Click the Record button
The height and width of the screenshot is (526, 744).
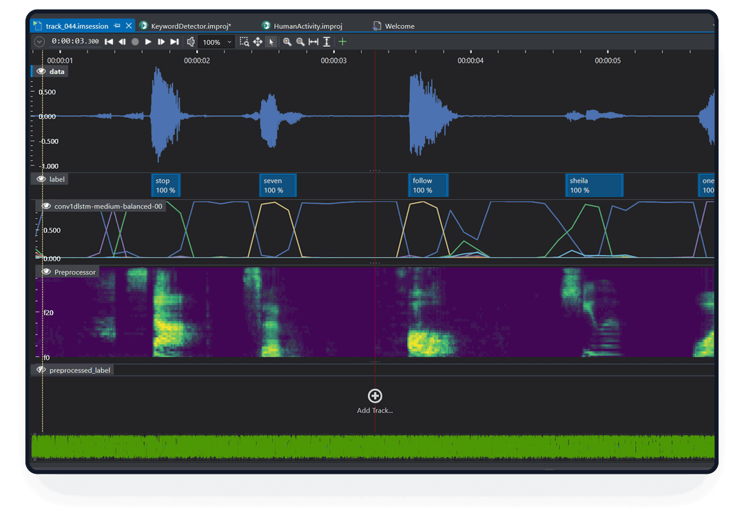pyautogui.click(x=135, y=42)
